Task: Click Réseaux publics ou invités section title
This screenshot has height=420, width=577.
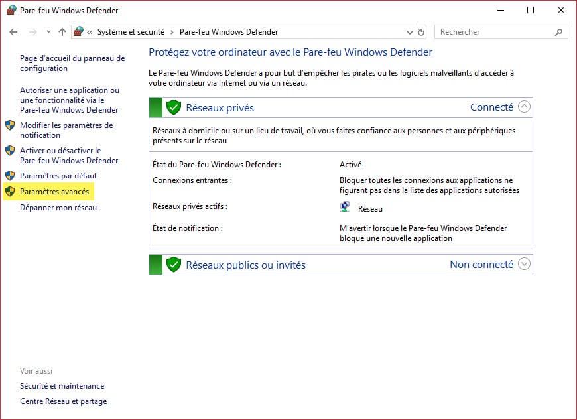Action: click(x=245, y=265)
